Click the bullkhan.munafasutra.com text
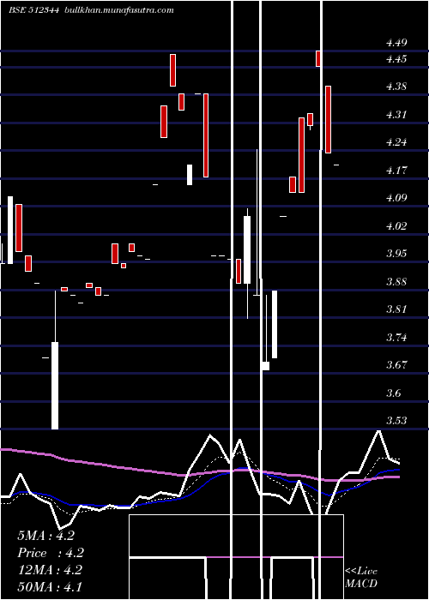The height and width of the screenshot is (600, 429). [x=119, y=10]
